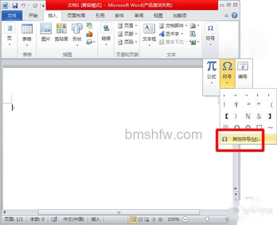Insert the left black bracket 【 symbol
277x225 pixels.
coord(227,116)
